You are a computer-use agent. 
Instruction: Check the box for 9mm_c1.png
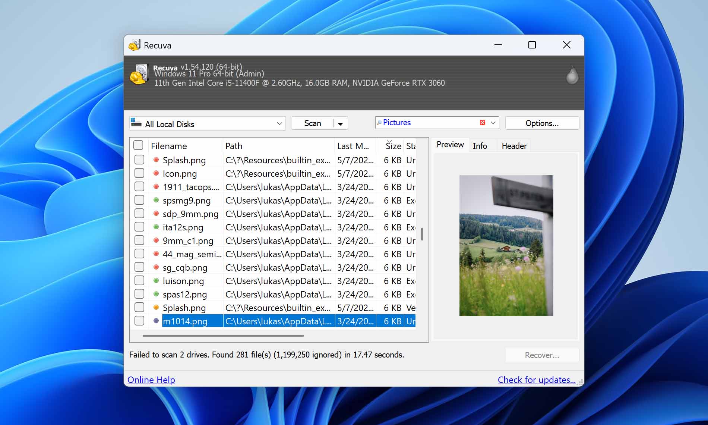139,240
